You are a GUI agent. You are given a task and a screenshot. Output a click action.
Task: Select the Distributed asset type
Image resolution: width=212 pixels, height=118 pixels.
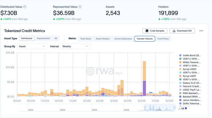[x=26, y=38]
